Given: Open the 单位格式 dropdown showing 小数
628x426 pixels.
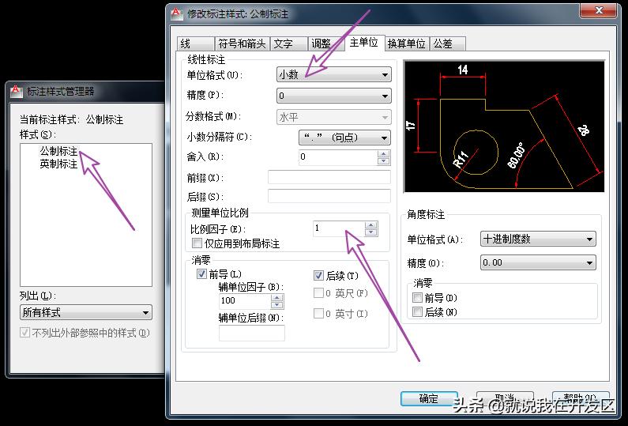Looking at the screenshot, I should (333, 74).
